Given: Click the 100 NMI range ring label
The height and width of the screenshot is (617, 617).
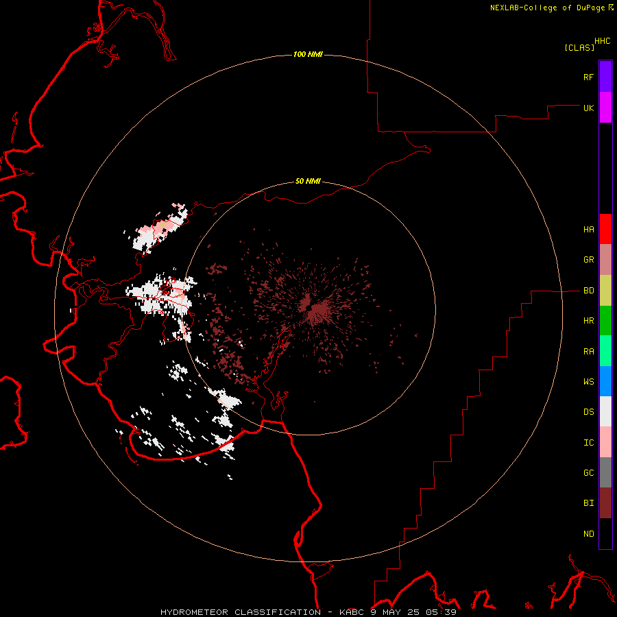Looking at the screenshot, I should (x=308, y=54).
